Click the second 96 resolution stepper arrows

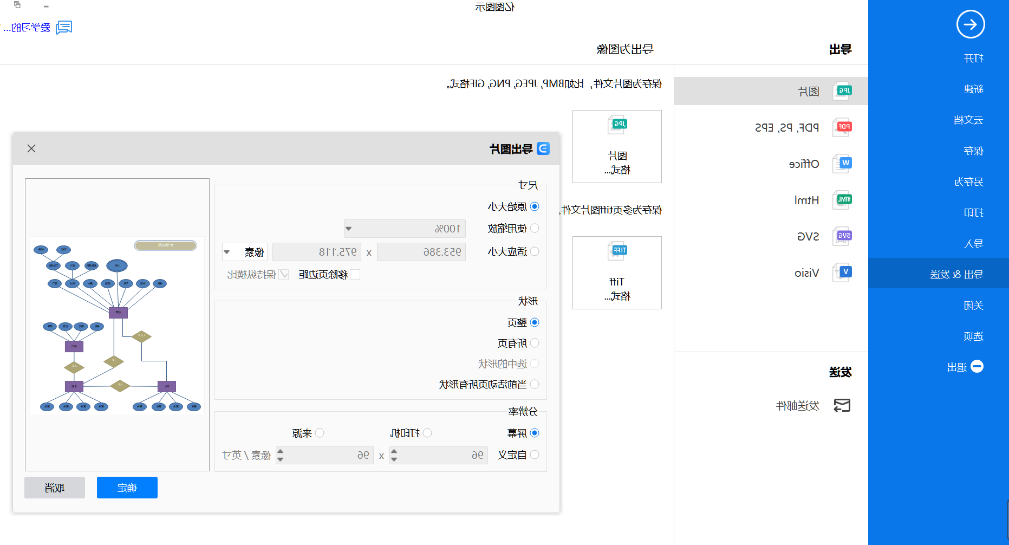click(x=280, y=455)
